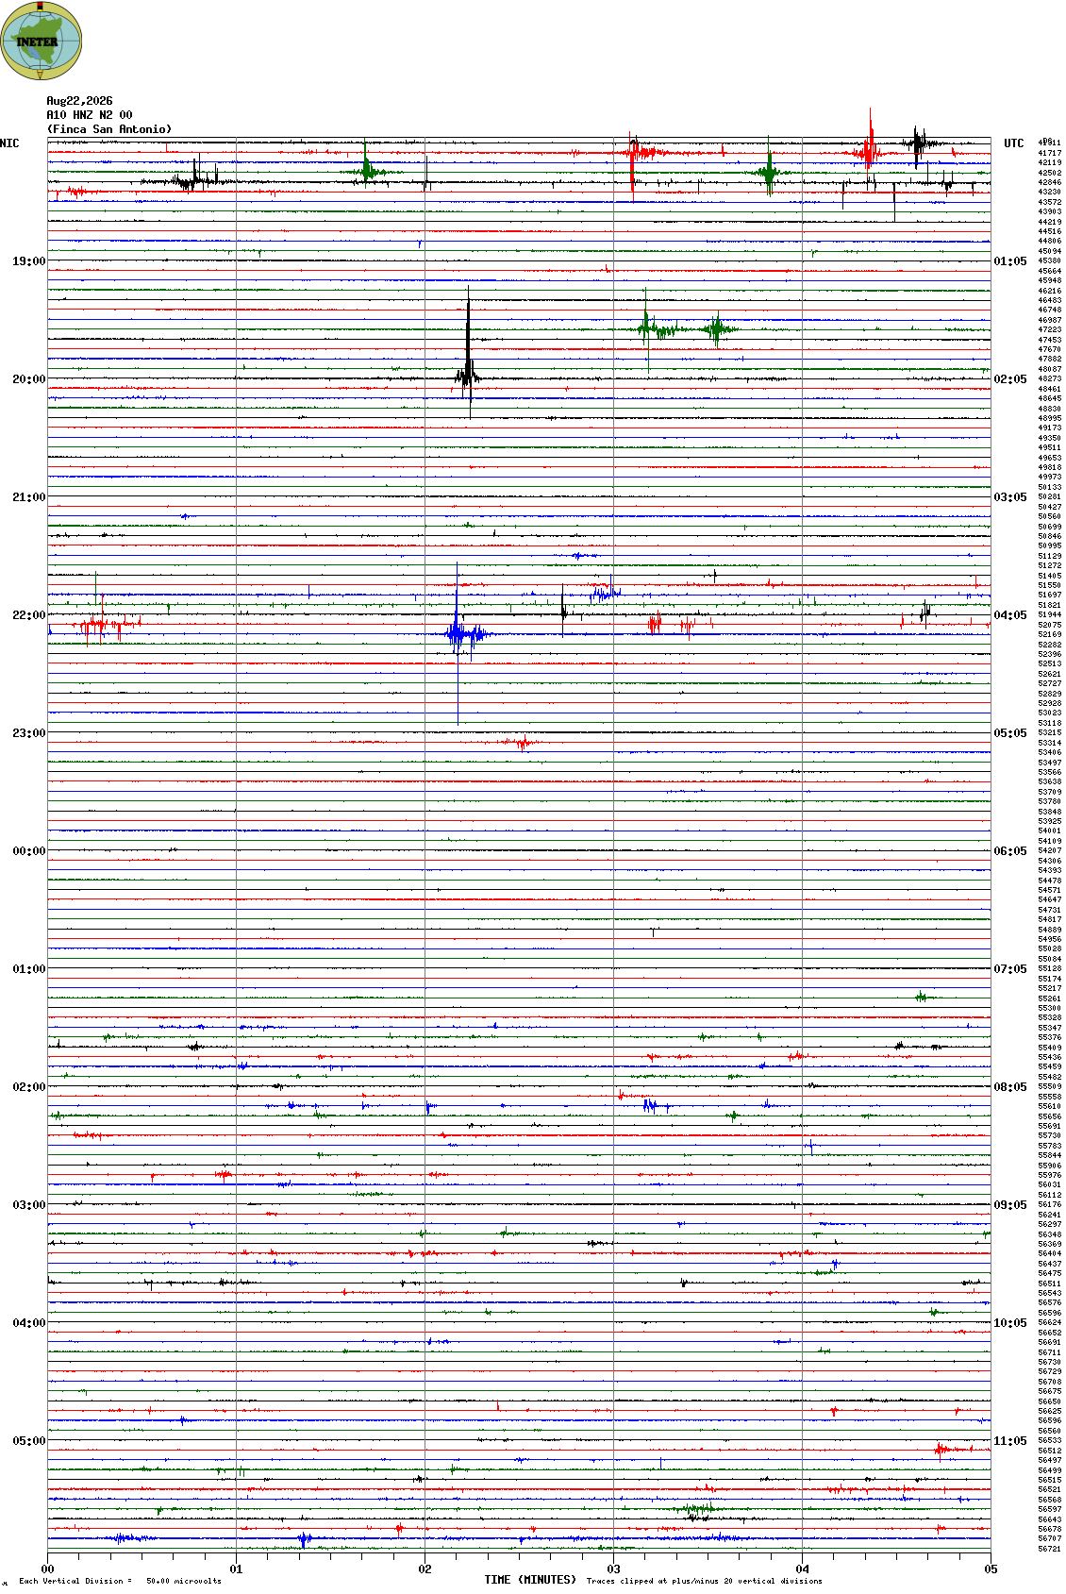The width and height of the screenshot is (1066, 1594).
Task: Select amplitude value 45380
Action: click(x=1049, y=261)
